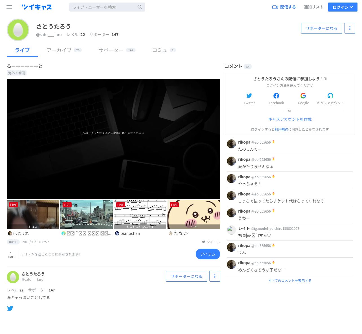This screenshot has height=334, width=362.
Task: Click rikopa avatar beside やっちゃえ！
Action: click(231, 179)
